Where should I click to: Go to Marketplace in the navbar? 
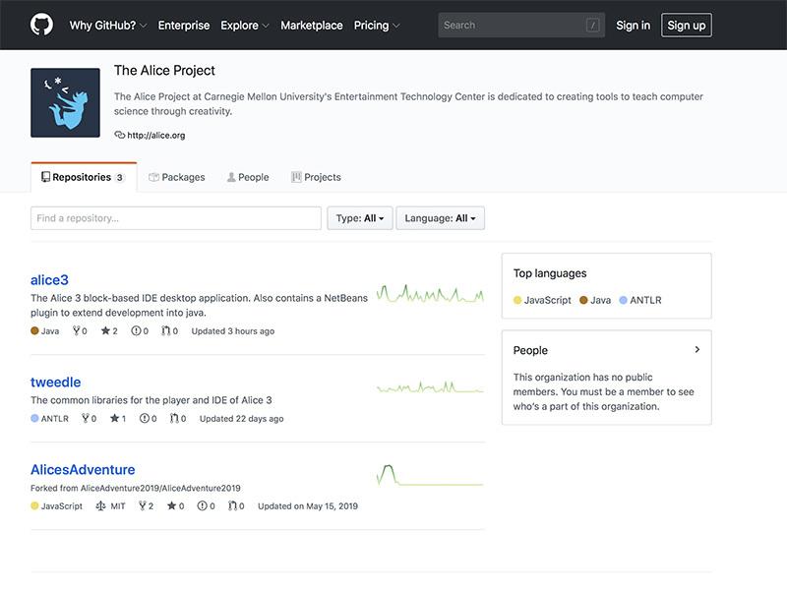click(x=312, y=26)
